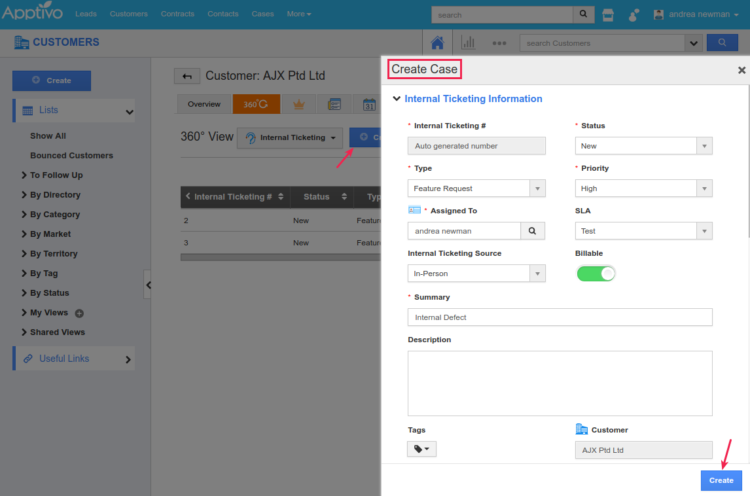Open the Status dropdown showing New
The image size is (750, 496).
point(643,146)
